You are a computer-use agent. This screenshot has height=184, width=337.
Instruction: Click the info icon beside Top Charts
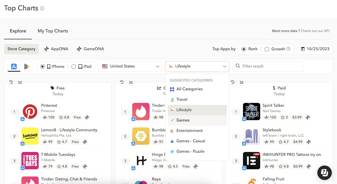tap(42, 8)
